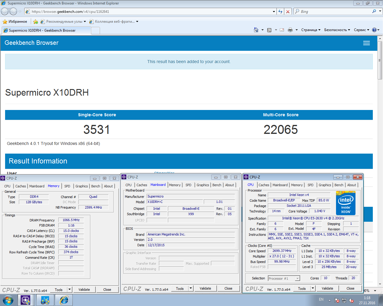Open the IE Help question mark icon
383x306 pixels.
pyautogui.click(x=374, y=30)
